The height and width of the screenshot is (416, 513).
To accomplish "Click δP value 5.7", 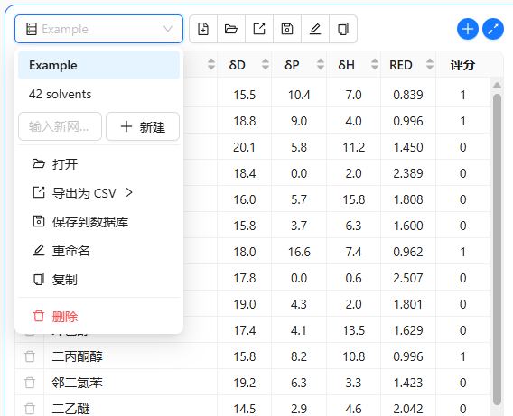I will click(299, 199).
